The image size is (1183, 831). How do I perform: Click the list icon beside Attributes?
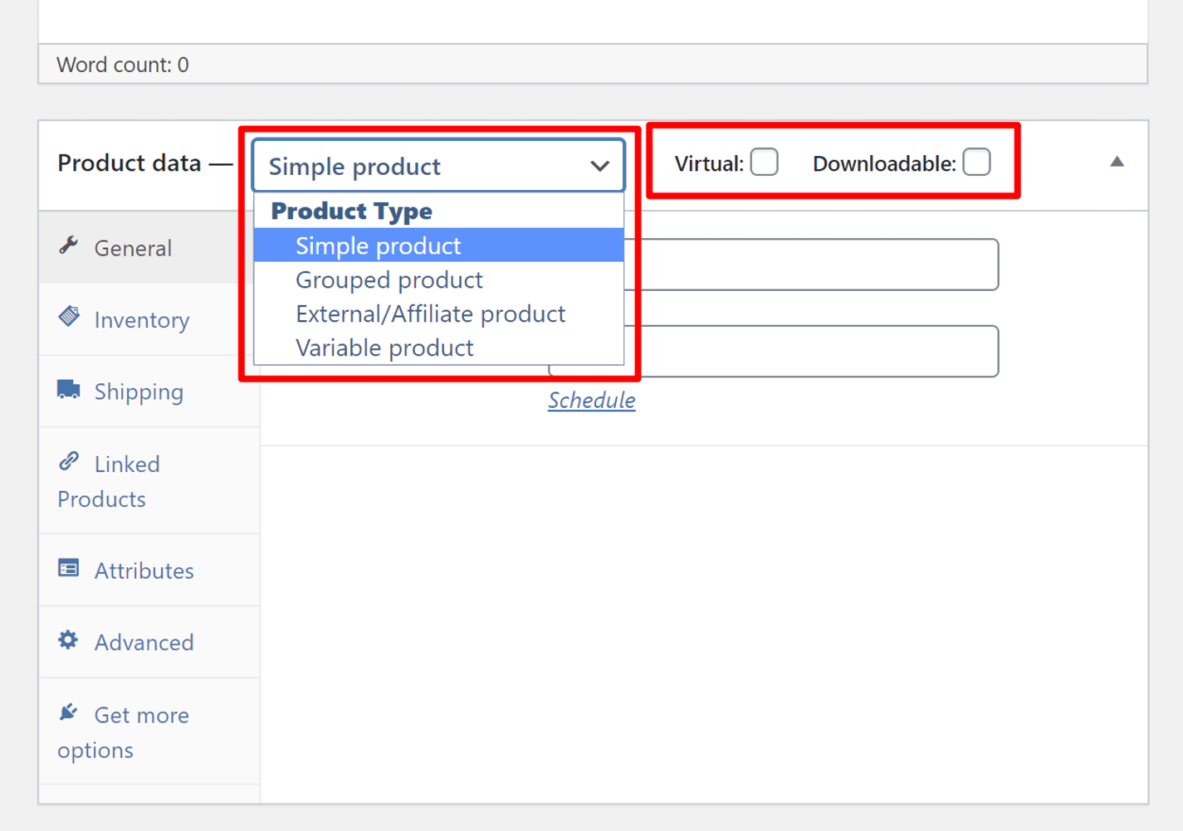point(69,568)
